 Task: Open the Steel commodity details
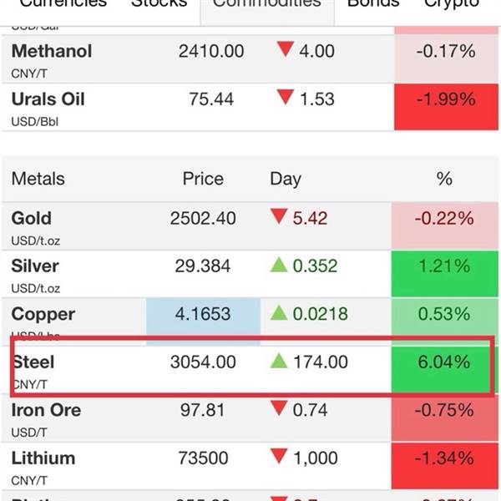coord(33,362)
